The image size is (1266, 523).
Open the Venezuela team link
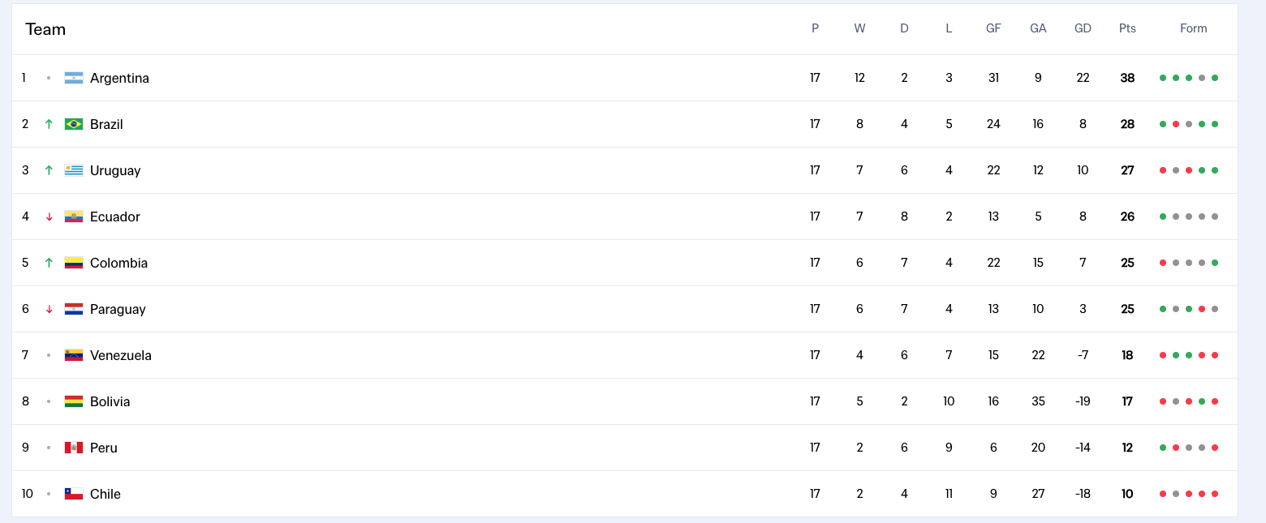pyautogui.click(x=121, y=355)
